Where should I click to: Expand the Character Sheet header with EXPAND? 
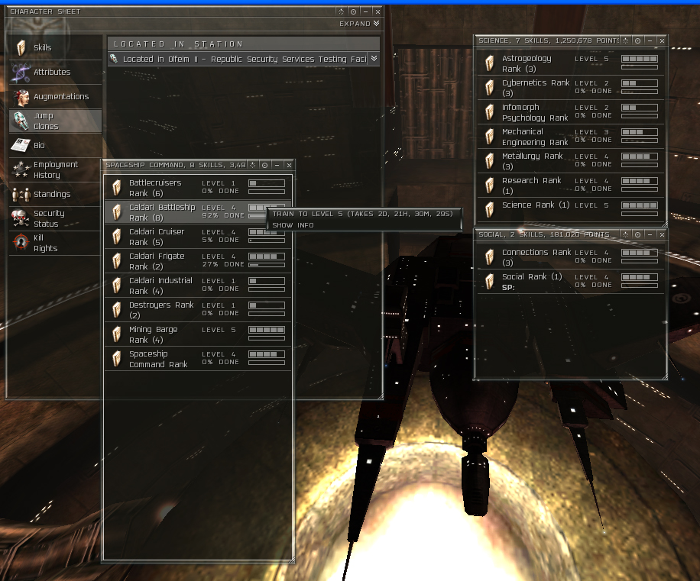(x=359, y=24)
